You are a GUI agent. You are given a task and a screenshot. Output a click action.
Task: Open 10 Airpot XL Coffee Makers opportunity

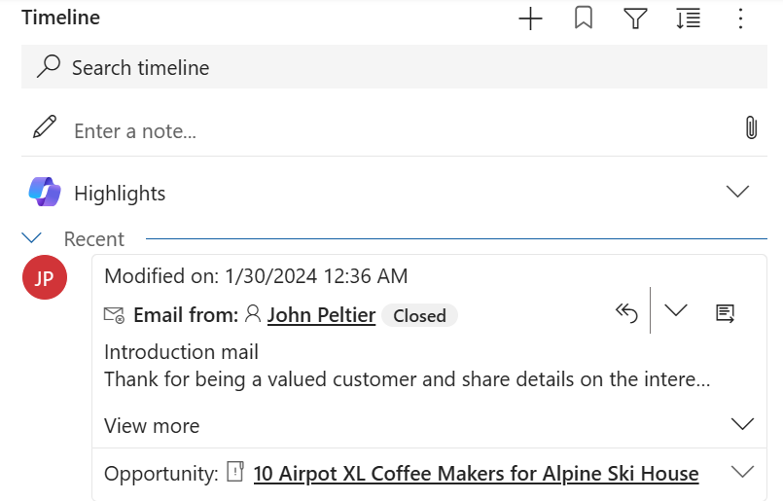pos(476,474)
